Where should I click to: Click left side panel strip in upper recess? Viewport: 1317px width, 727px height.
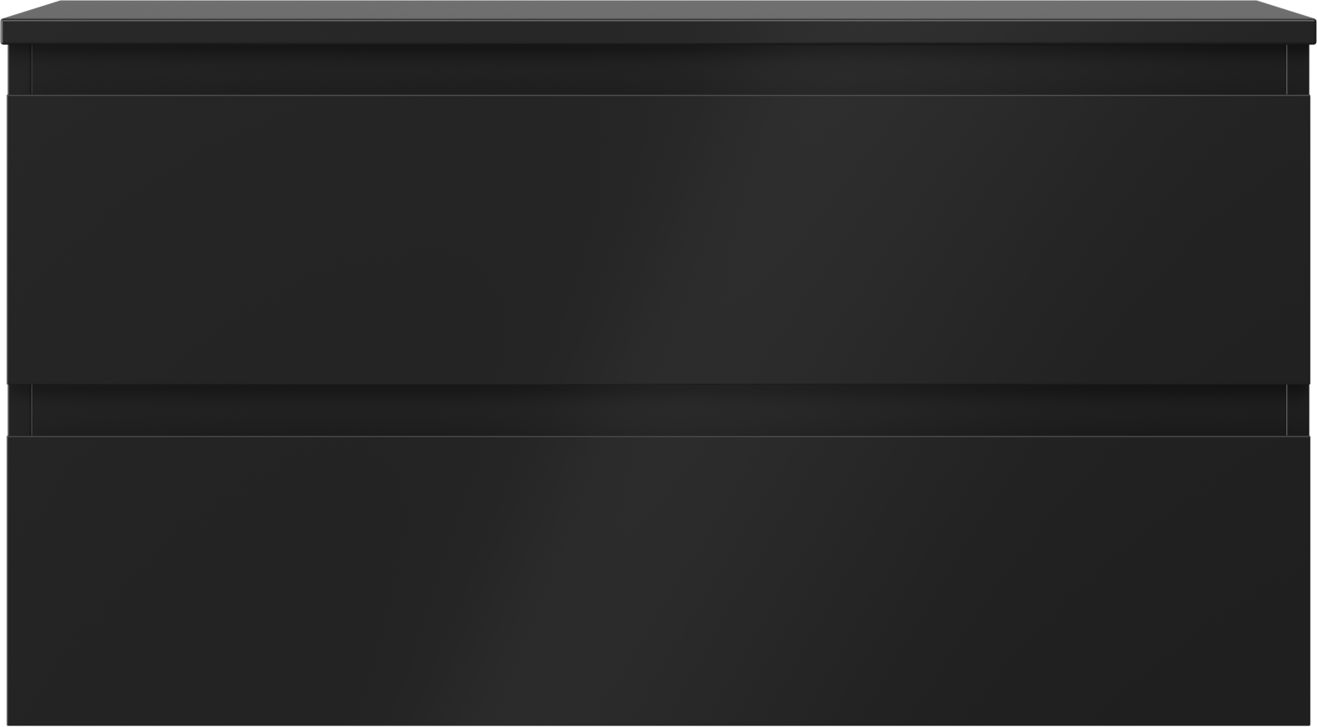pyautogui.click(x=19, y=69)
